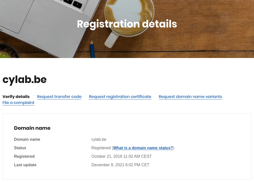Viewport: 254px width, 182px height.
Task: Click the Status row label
Action: point(20,148)
